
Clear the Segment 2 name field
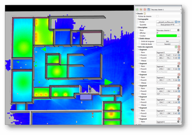(x=179, y=77)
